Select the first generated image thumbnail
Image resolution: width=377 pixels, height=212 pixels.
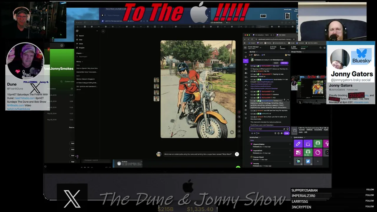tap(156, 80)
